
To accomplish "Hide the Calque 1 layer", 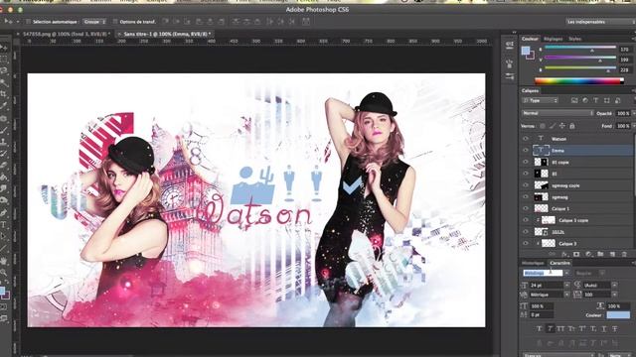I will pos(526,208).
